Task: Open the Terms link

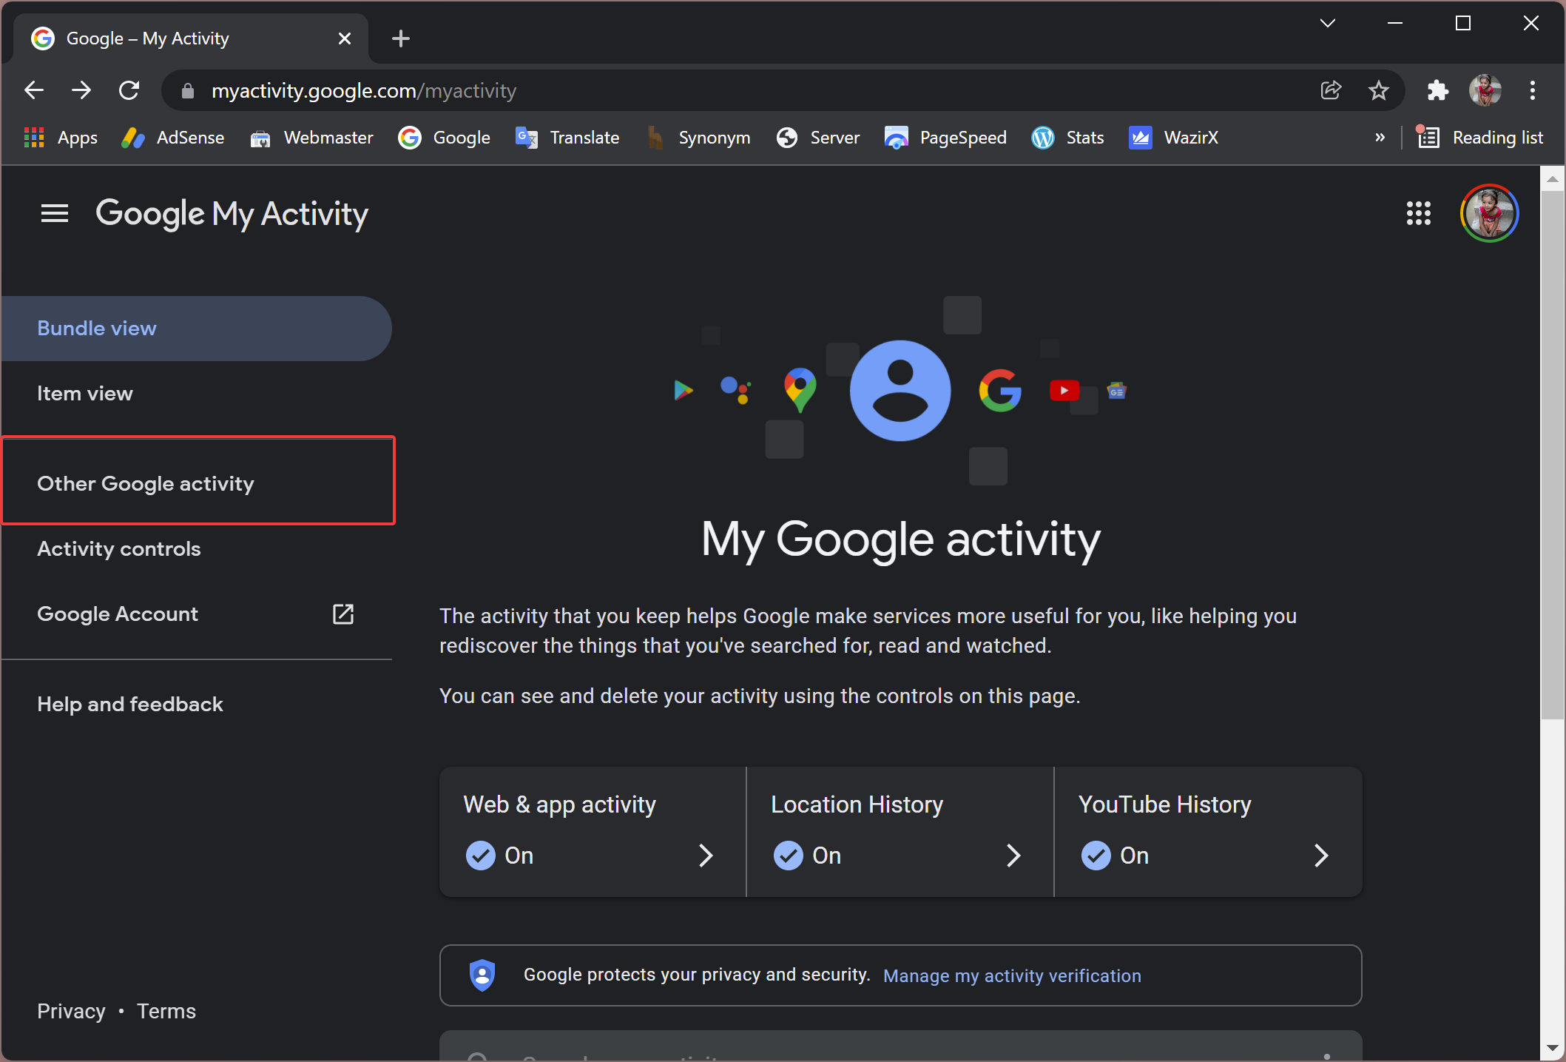Action: (166, 1012)
